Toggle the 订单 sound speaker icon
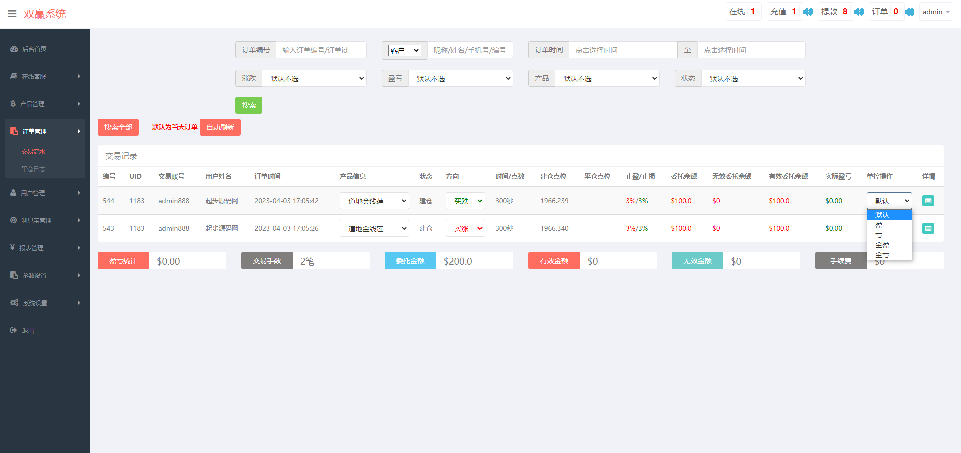Screen dimensions: 961x453 (x=909, y=12)
